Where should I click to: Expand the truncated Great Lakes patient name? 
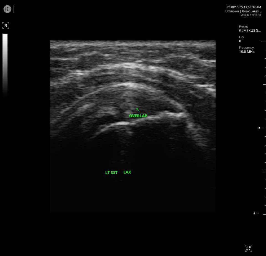[252, 11]
